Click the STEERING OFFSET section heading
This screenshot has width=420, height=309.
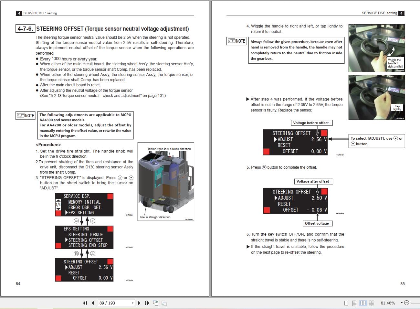pos(112,29)
